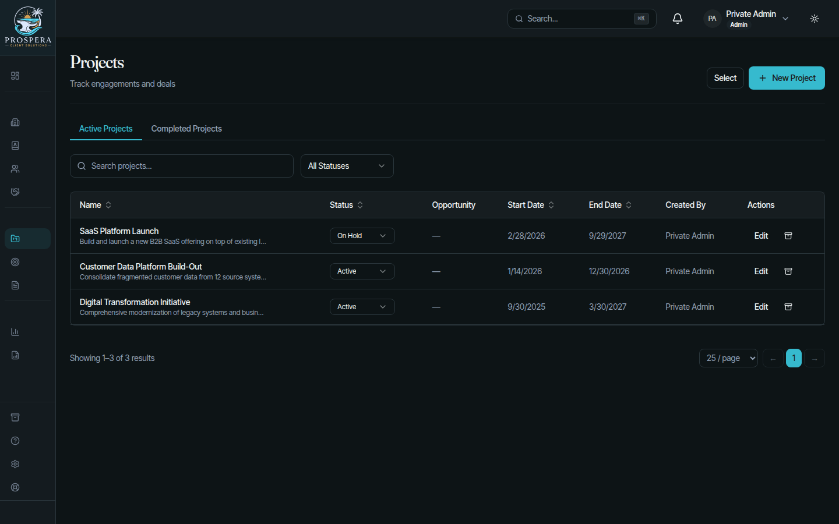This screenshot has height=524, width=839.
Task: Click the New Project button
Action: [x=787, y=78]
